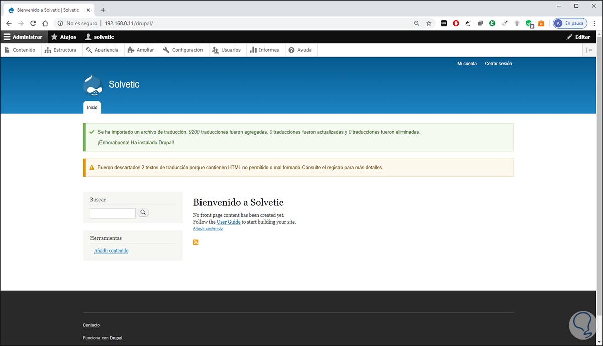Open the Estructura admin menu
This screenshot has width=603, height=346.
tap(60, 50)
